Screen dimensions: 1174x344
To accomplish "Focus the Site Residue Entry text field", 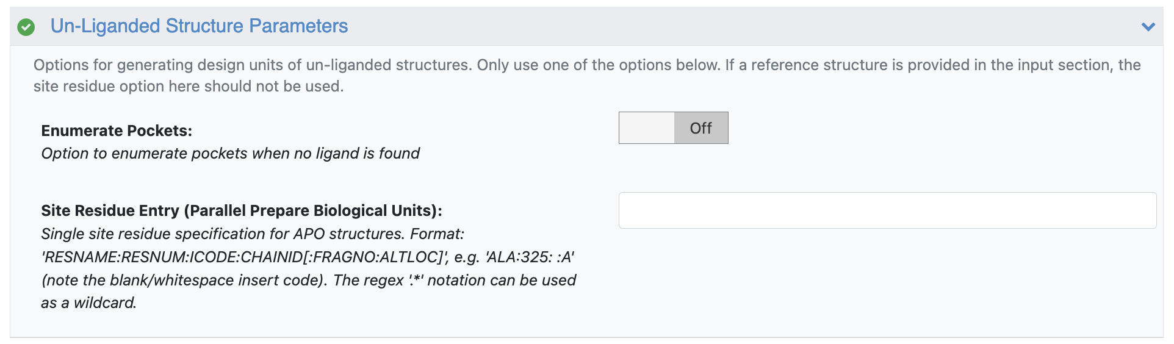I will tap(887, 210).
